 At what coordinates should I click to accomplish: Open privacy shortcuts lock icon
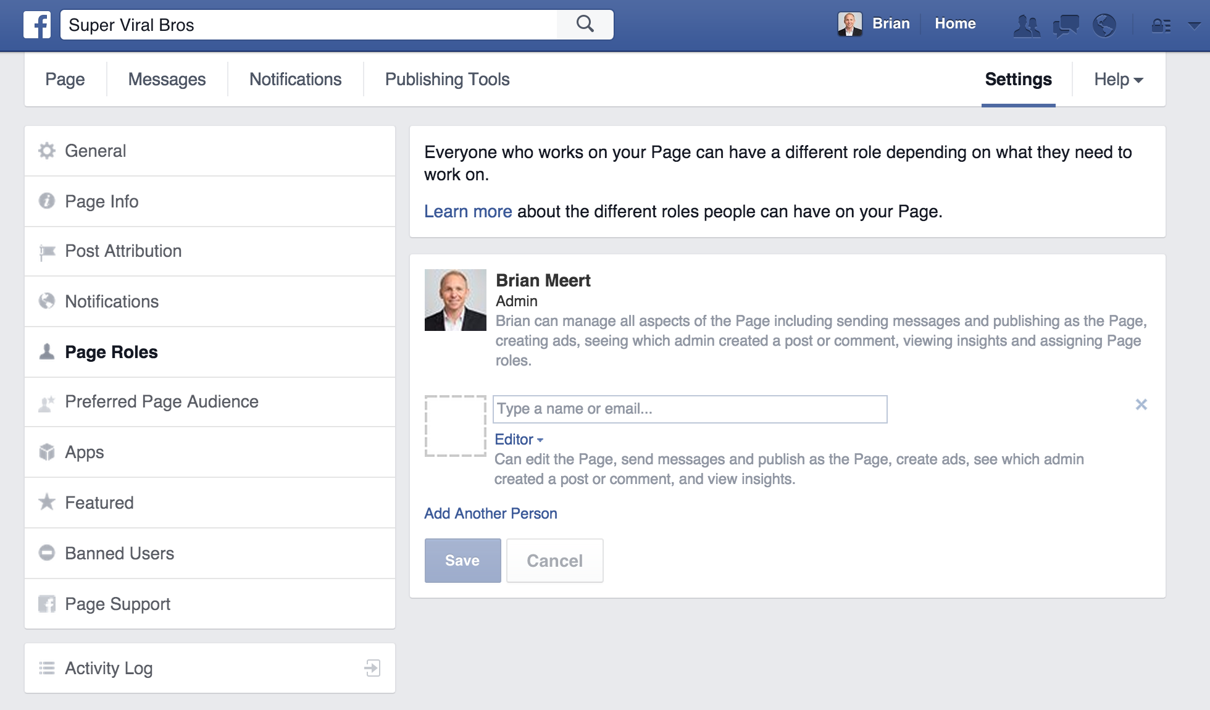tap(1161, 25)
